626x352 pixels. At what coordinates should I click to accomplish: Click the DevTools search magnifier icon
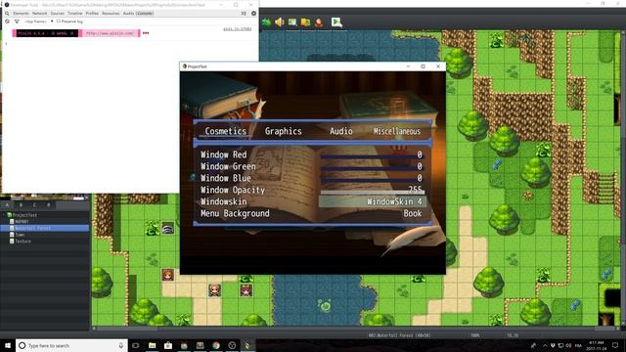7,13
